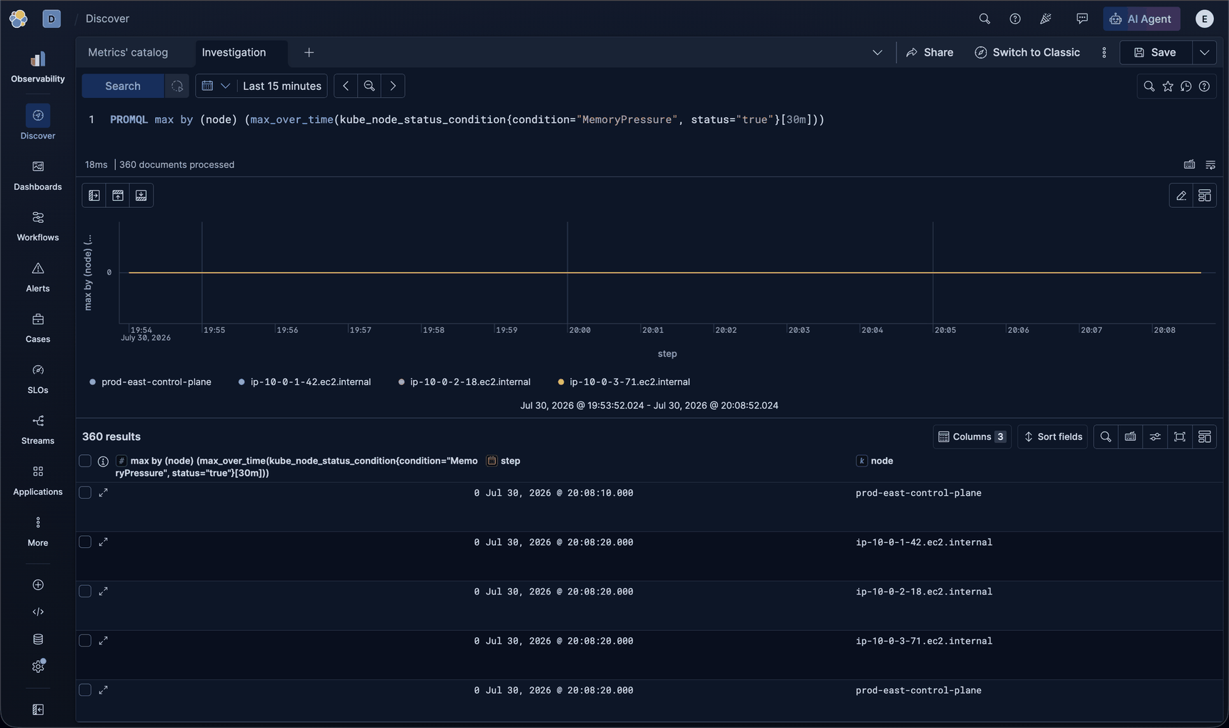Open more actions kebab menu
The width and height of the screenshot is (1229, 728).
tap(1104, 53)
